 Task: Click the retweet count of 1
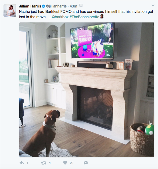[50, 163]
